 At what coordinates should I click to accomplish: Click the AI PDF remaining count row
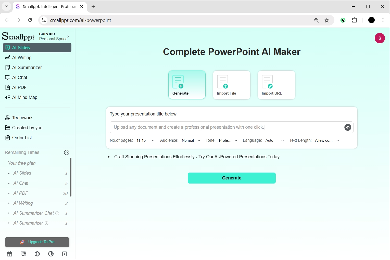click(38, 193)
